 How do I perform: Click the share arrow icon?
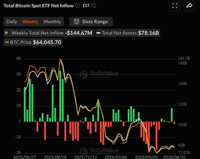click(x=189, y=6)
